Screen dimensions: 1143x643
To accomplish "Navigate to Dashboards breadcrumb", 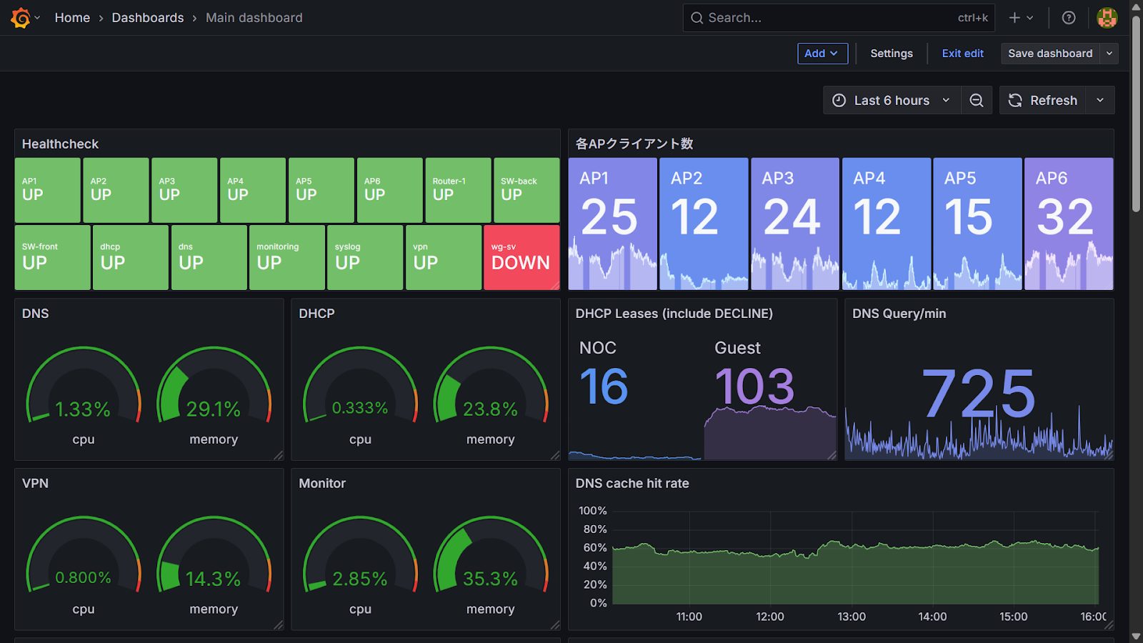I will [147, 18].
